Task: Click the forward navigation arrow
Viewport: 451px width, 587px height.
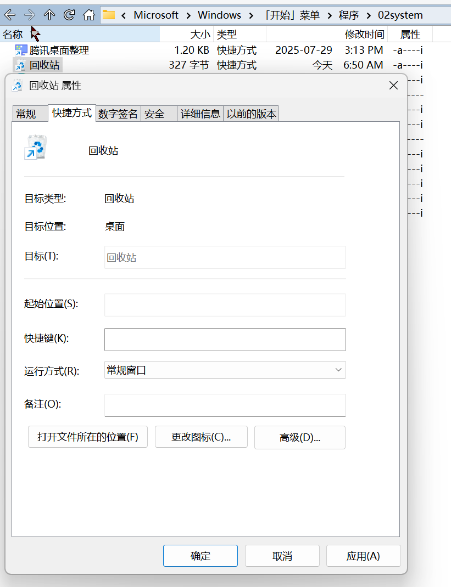Action: pyautogui.click(x=30, y=15)
